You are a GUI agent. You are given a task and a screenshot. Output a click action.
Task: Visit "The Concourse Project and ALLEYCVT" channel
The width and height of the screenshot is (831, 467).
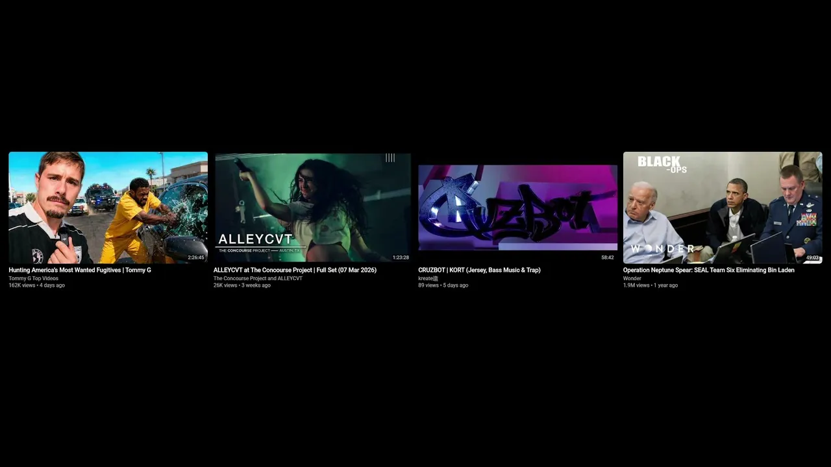(x=258, y=278)
